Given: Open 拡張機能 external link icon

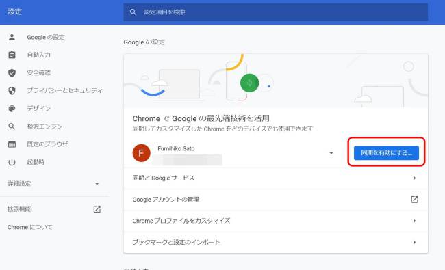Looking at the screenshot, I should (x=97, y=209).
